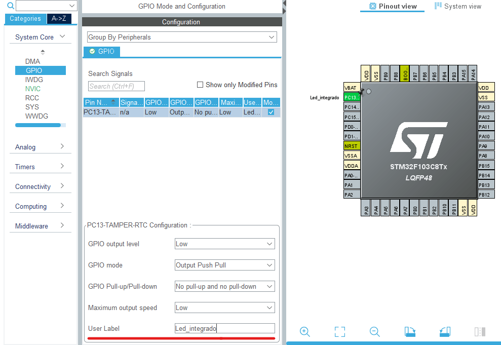Viewport: 501px width, 345px height.
Task: Open the GPIO output level dropdown
Action: (x=224, y=244)
